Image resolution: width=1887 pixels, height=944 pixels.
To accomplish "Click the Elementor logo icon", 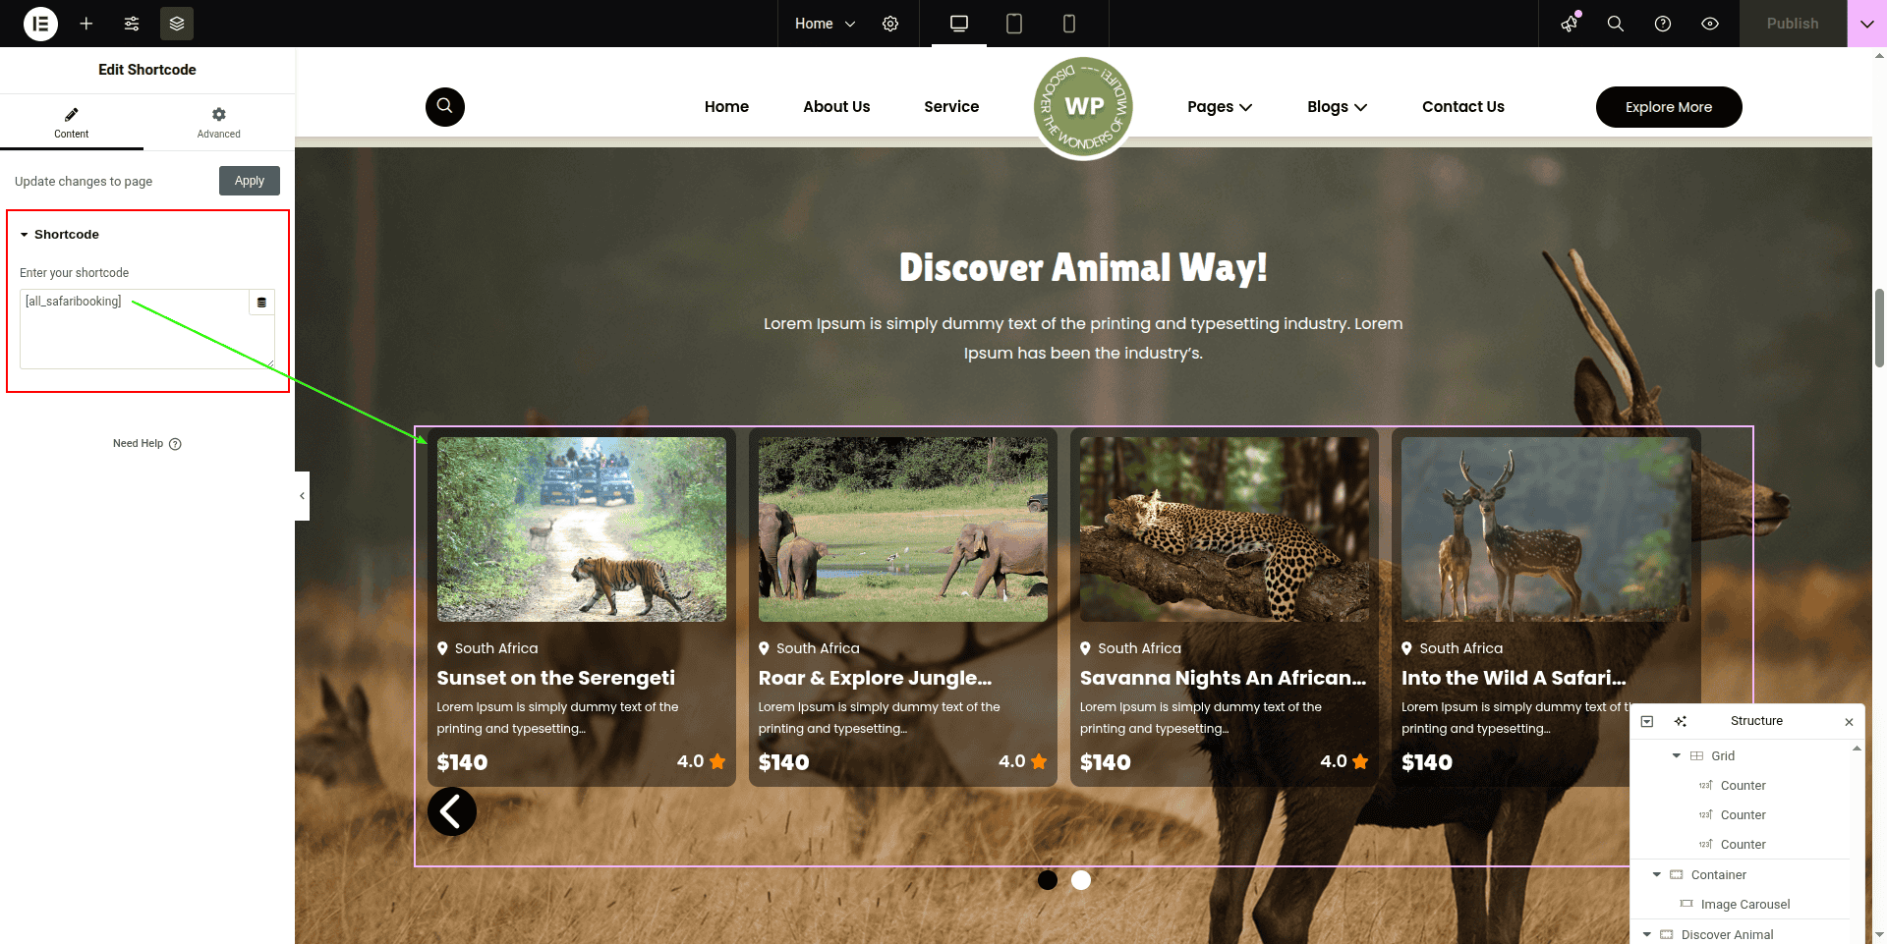I will [x=40, y=24].
